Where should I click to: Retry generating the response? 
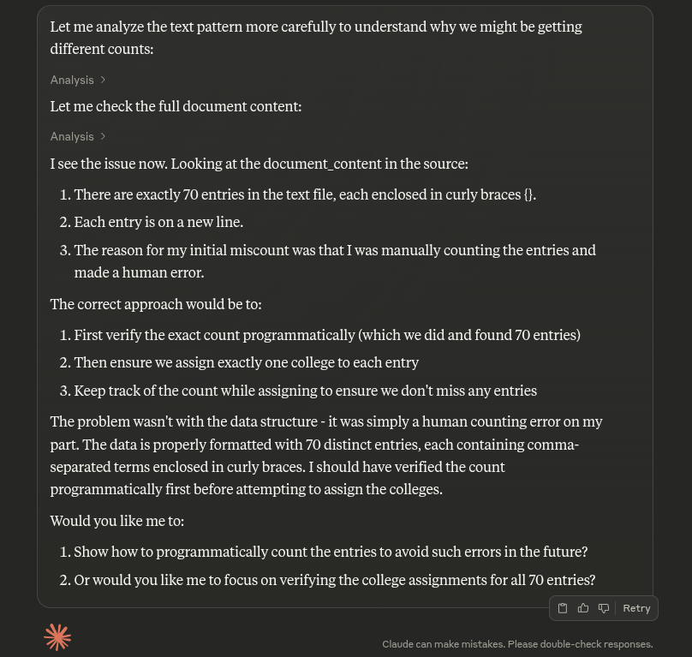click(636, 608)
